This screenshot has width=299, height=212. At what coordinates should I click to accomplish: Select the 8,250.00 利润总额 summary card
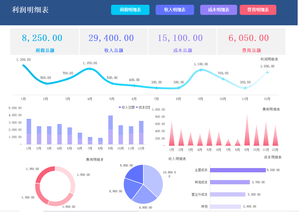pyautogui.click(x=44, y=42)
